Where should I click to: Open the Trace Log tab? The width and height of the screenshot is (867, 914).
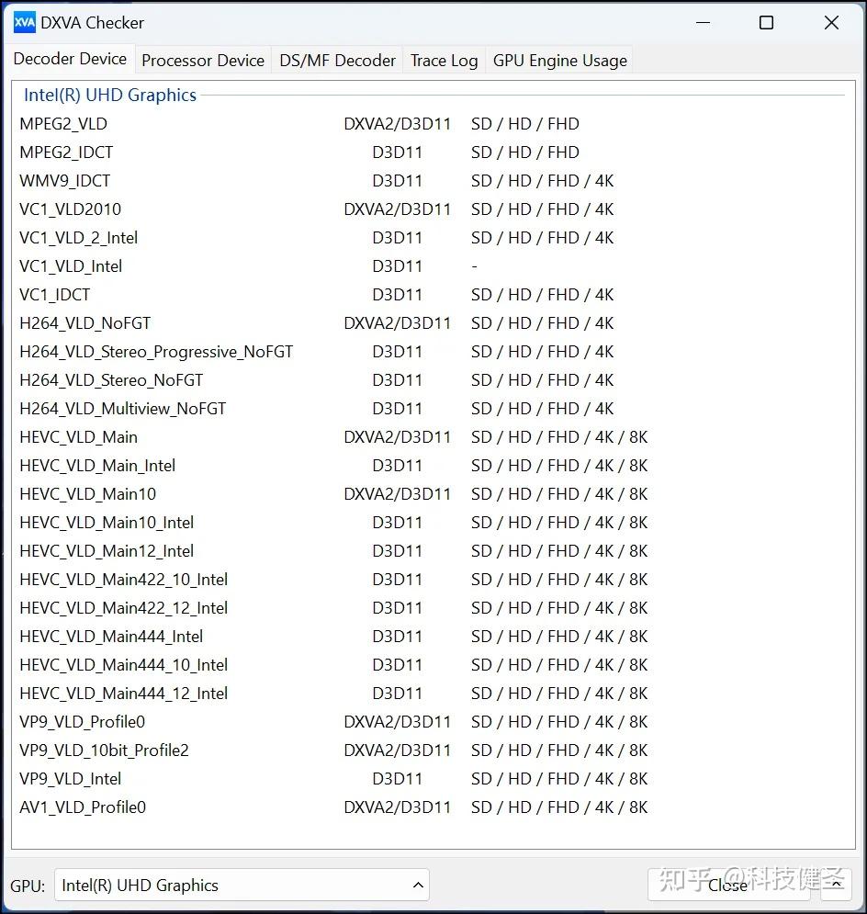pyautogui.click(x=444, y=60)
